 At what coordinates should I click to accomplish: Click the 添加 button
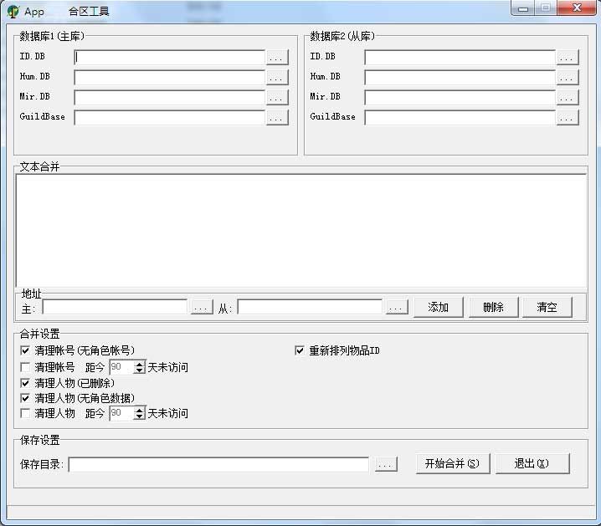[x=439, y=307]
